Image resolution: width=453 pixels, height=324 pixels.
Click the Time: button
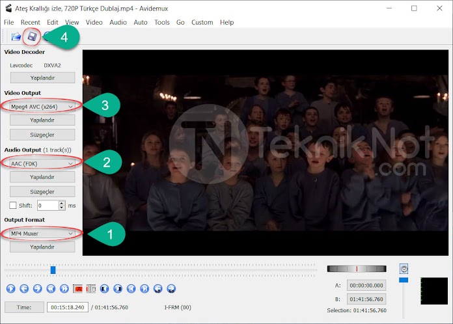point(24,307)
